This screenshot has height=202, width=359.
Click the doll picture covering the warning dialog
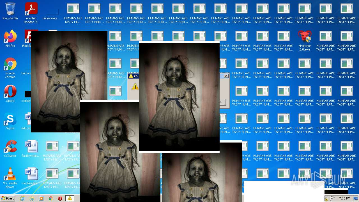click(x=179, y=97)
